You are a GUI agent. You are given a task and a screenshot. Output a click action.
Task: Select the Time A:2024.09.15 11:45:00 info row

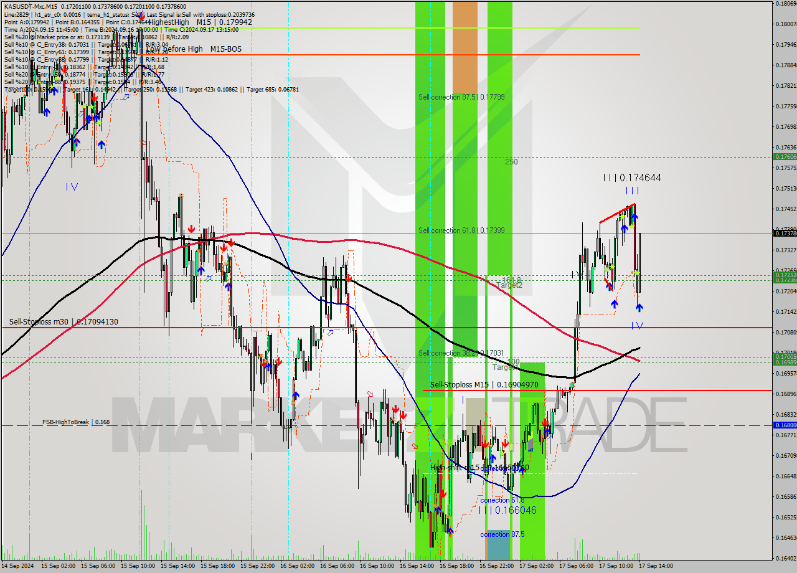tap(121, 29)
